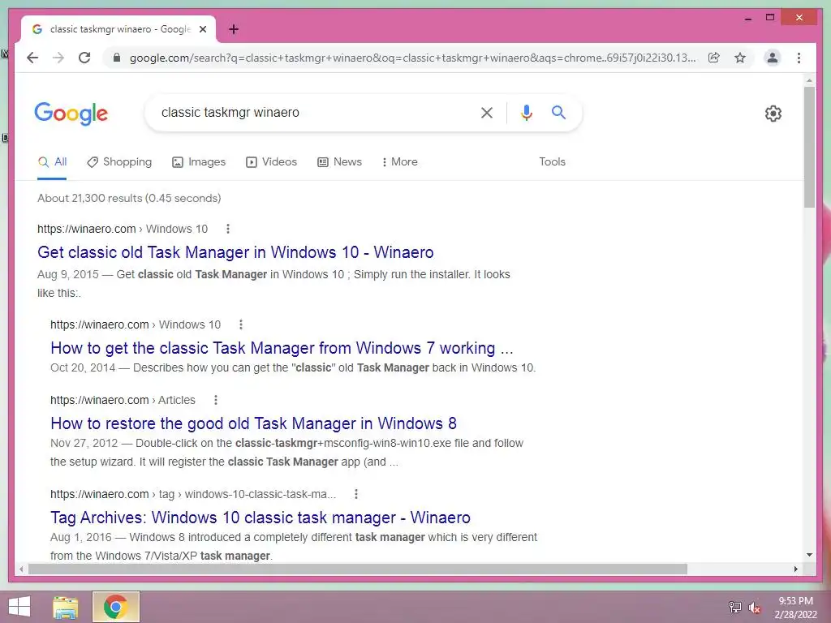Bookmark this page with the star icon

(740, 58)
